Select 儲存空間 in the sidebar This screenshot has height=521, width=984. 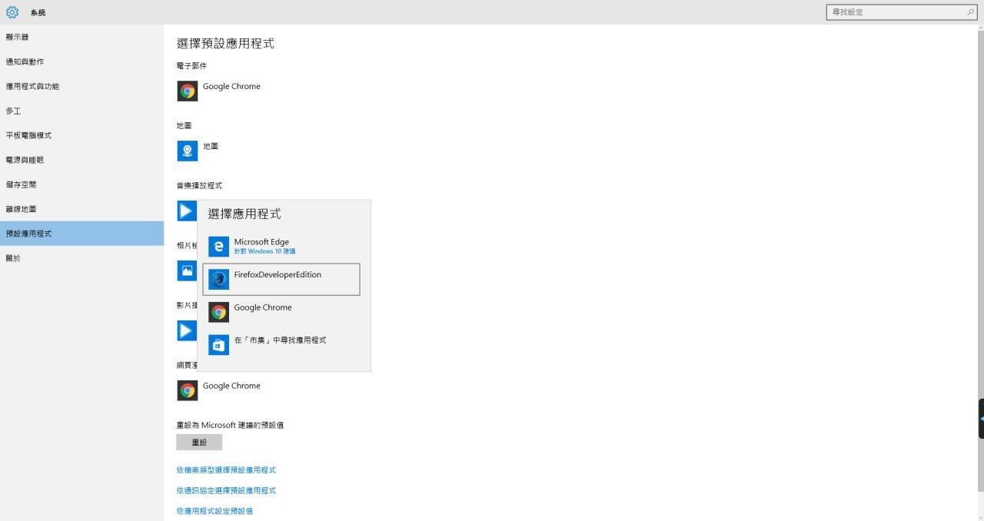pos(81,184)
